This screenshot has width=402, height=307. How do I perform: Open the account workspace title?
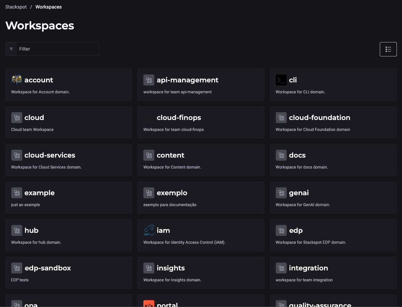[39, 80]
